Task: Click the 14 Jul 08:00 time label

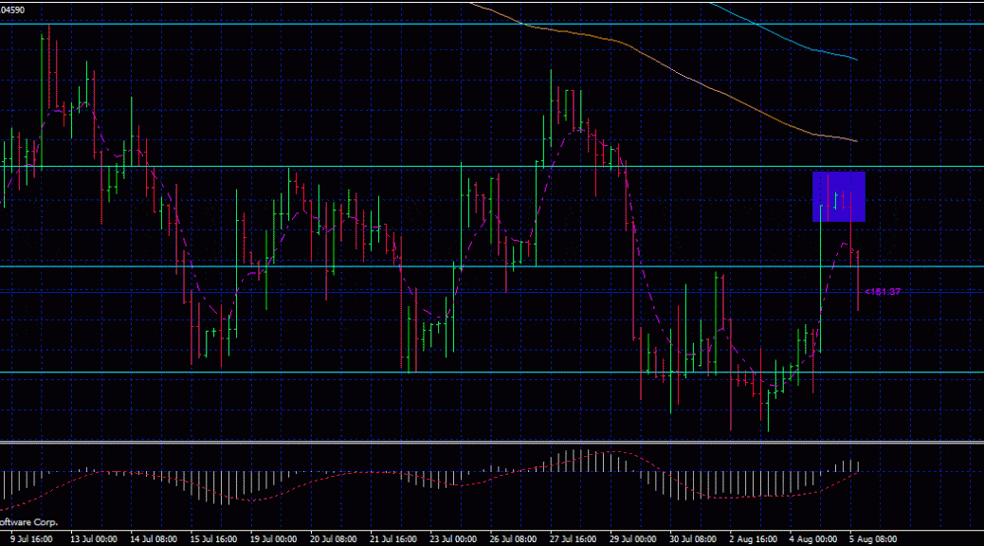Action: [x=154, y=539]
